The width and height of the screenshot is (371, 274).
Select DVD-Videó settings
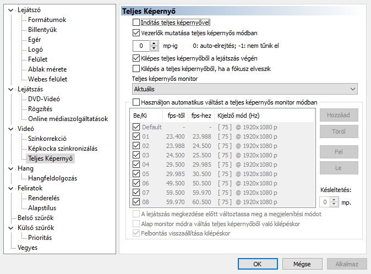(44, 99)
